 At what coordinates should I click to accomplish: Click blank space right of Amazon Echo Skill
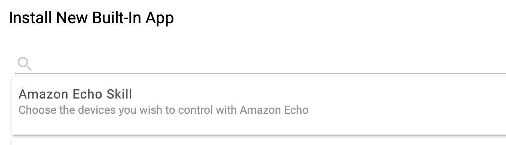(321, 95)
